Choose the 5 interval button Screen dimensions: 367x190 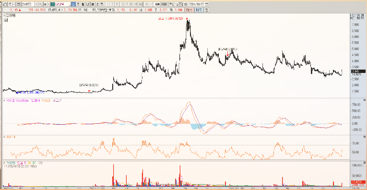coord(117,4)
